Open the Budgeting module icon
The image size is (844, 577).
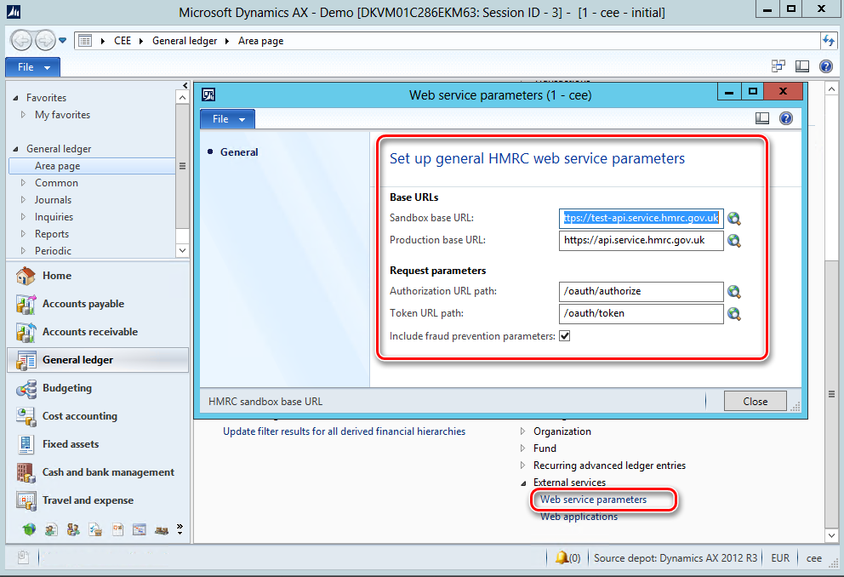coord(26,388)
